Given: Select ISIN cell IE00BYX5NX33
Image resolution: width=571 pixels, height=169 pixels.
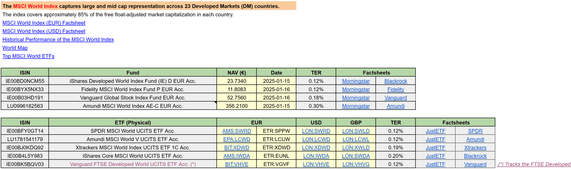Looking at the screenshot, I should tap(25, 89).
